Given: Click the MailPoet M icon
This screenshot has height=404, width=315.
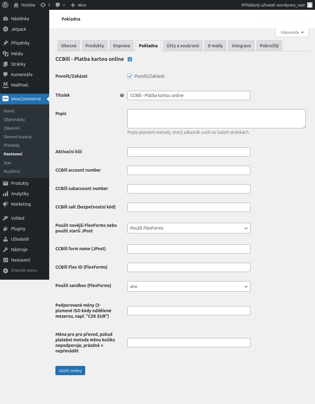Looking at the screenshot, I should pyautogui.click(x=6, y=85).
